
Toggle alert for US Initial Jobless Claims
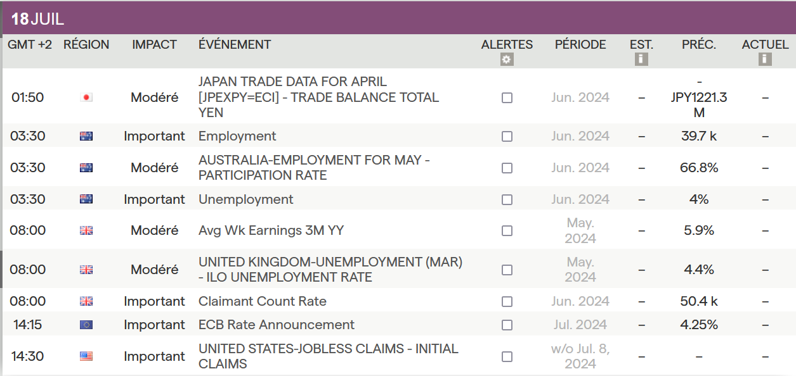coord(507,357)
